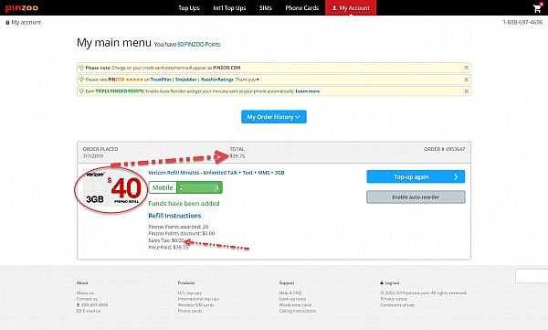The height and width of the screenshot is (330, 548).
Task: Click the order number 4953647 text
Action: click(x=444, y=149)
